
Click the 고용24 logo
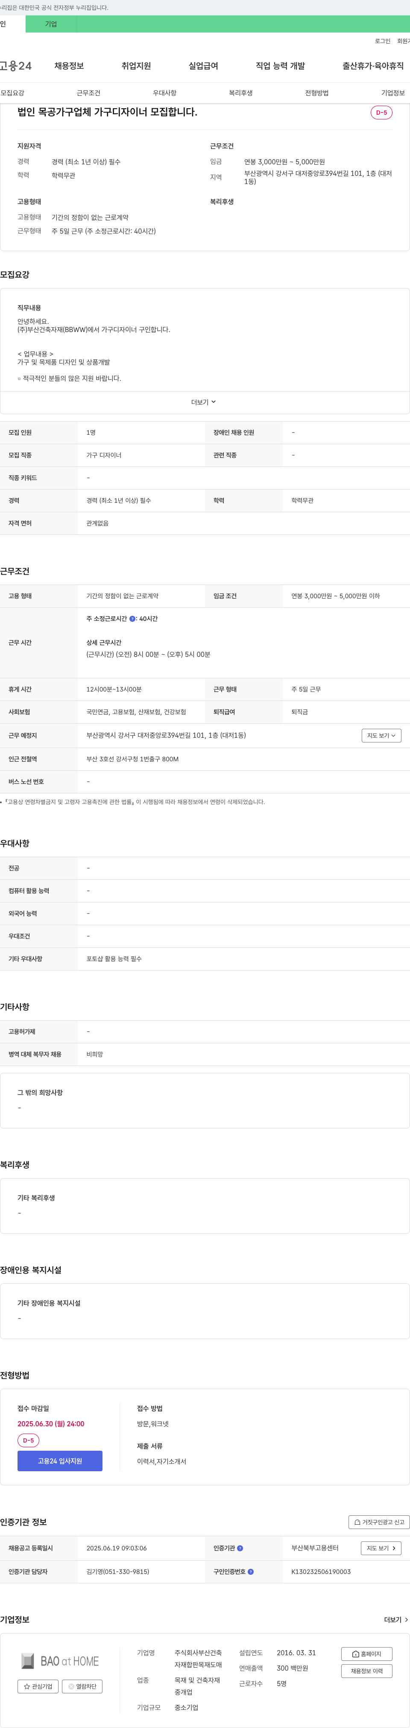click(15, 66)
